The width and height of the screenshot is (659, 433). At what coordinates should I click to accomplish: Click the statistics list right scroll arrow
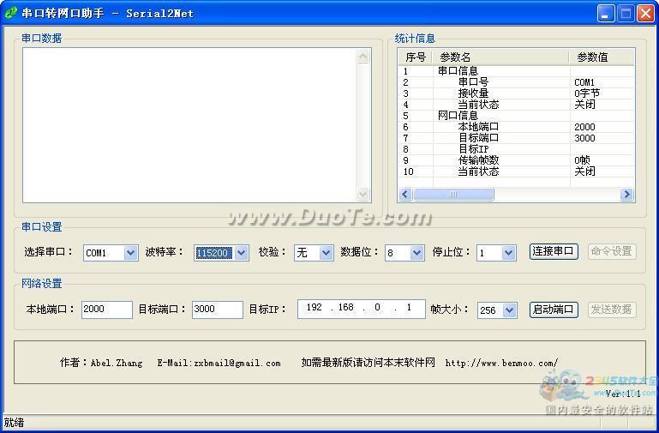coord(626,195)
